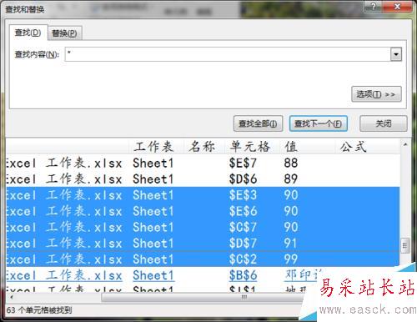
Task: Select the result row for $E$3
Action: (x=203, y=195)
